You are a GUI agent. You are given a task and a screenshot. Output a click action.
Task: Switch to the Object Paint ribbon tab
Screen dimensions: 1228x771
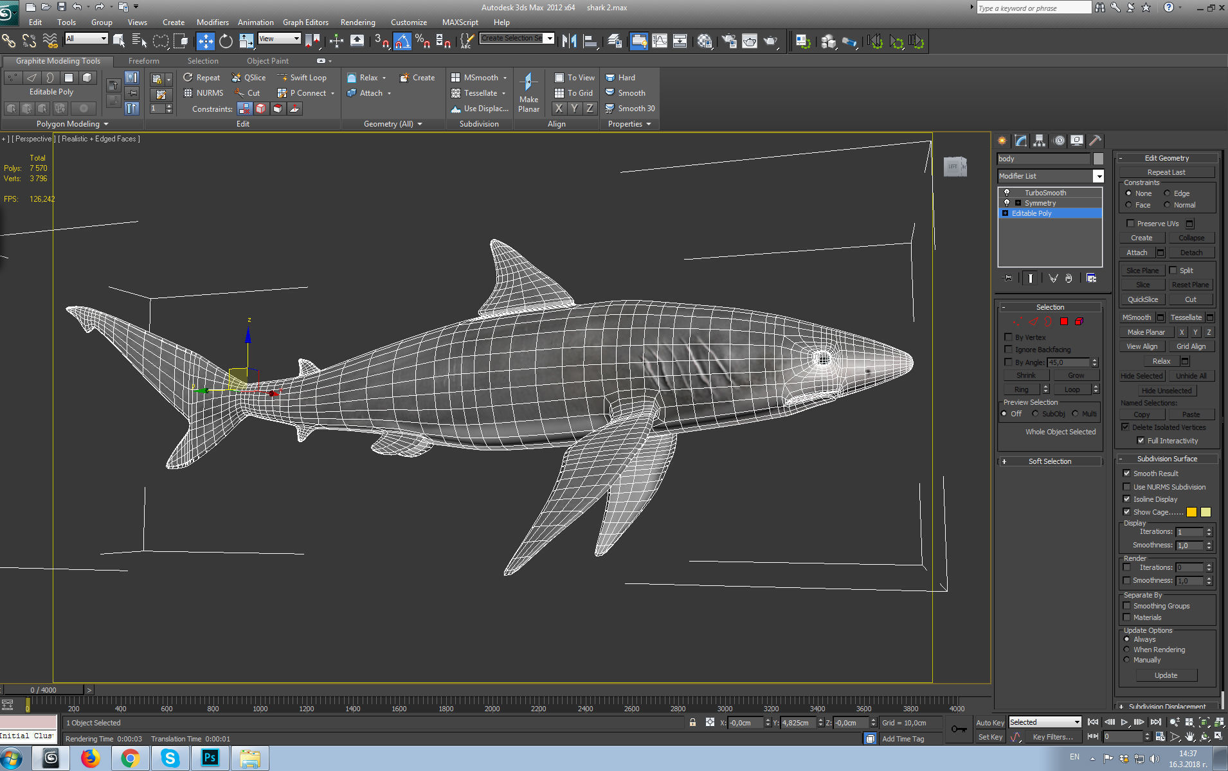(267, 61)
